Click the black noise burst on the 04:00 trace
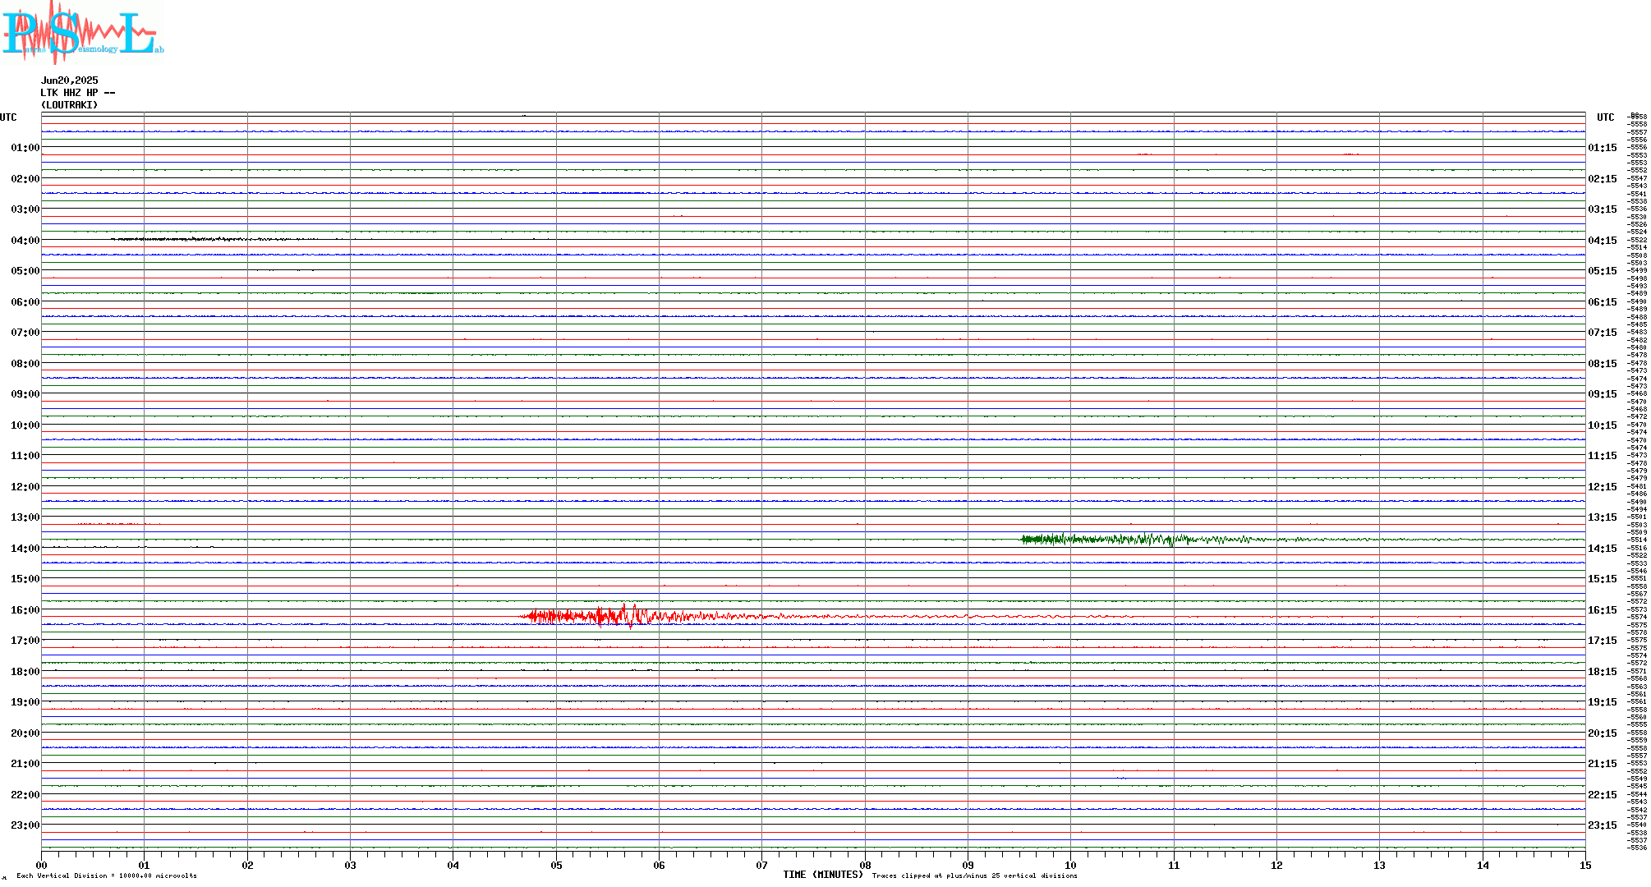The image size is (1651, 887). click(x=214, y=239)
